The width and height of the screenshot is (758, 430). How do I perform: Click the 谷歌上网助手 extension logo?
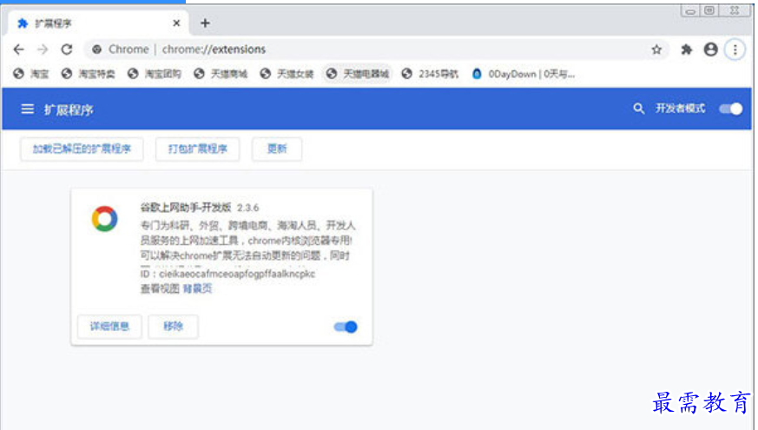click(x=104, y=219)
